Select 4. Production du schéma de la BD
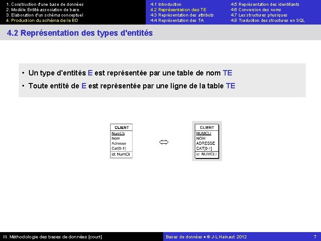321x241 pixels. [42, 20]
